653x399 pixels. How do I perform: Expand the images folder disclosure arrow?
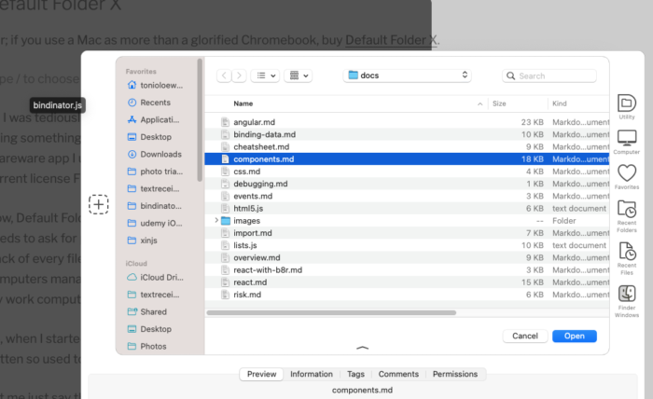pos(216,221)
